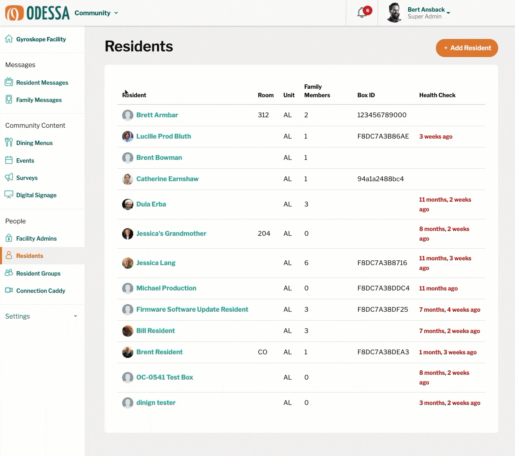Click Brett Armbar's avatar
The image size is (515, 456).
tap(128, 115)
